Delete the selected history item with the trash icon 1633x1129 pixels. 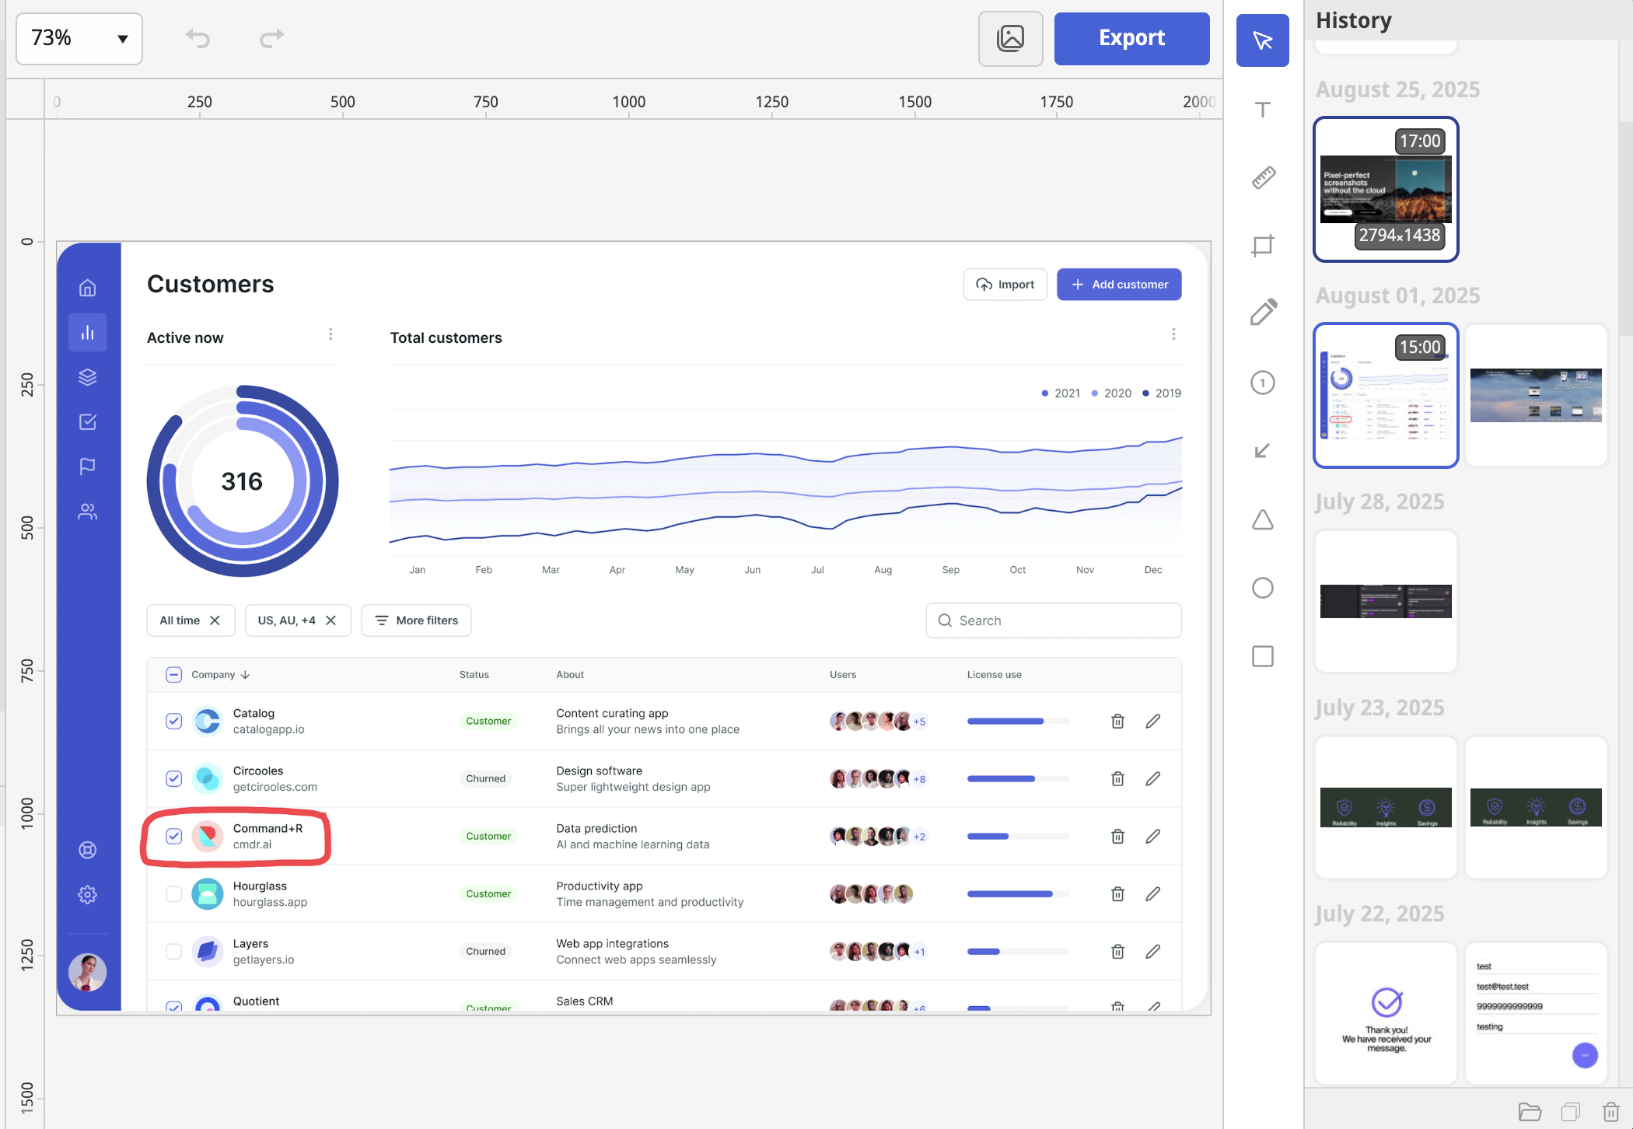[1611, 1112]
